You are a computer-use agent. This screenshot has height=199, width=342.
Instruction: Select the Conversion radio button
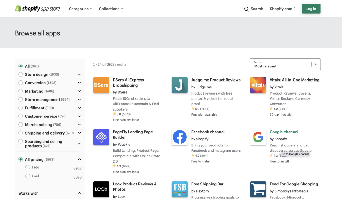click(20, 83)
